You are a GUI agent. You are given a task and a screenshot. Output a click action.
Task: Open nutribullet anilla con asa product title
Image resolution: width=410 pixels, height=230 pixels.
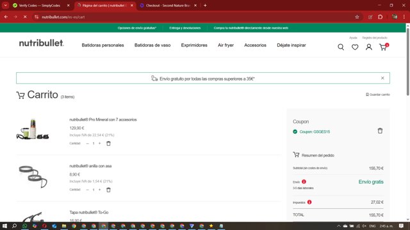(90, 166)
